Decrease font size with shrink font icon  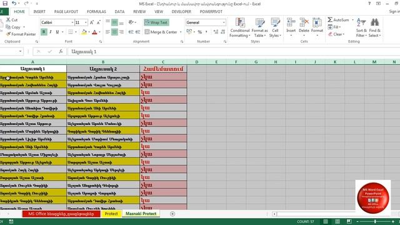(99, 22)
